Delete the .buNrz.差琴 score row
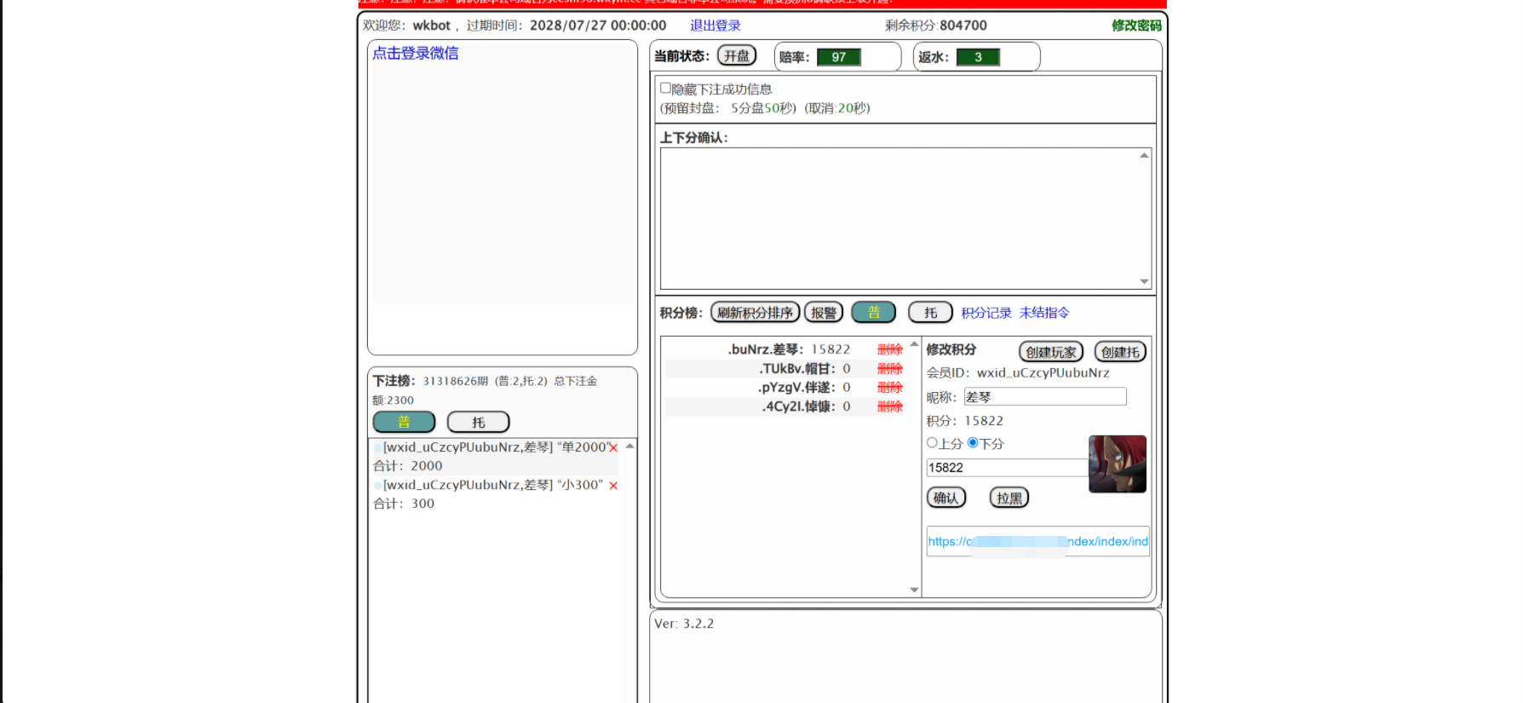This screenshot has width=1523, height=703. (x=889, y=349)
